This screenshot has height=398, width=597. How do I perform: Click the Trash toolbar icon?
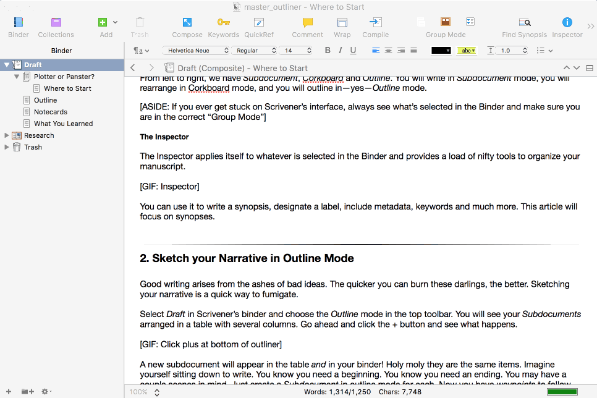[140, 22]
